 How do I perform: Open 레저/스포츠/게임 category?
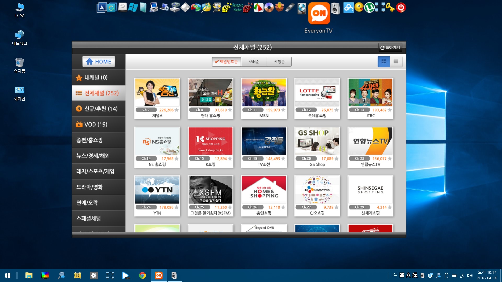99,172
